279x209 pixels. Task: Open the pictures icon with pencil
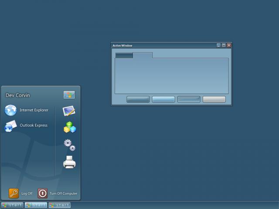point(69,111)
